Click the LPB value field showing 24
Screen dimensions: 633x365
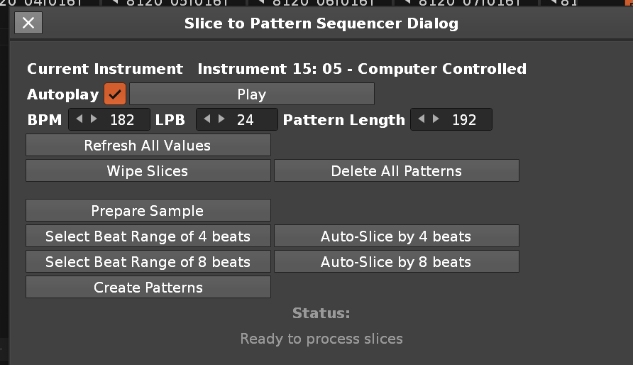(x=245, y=119)
